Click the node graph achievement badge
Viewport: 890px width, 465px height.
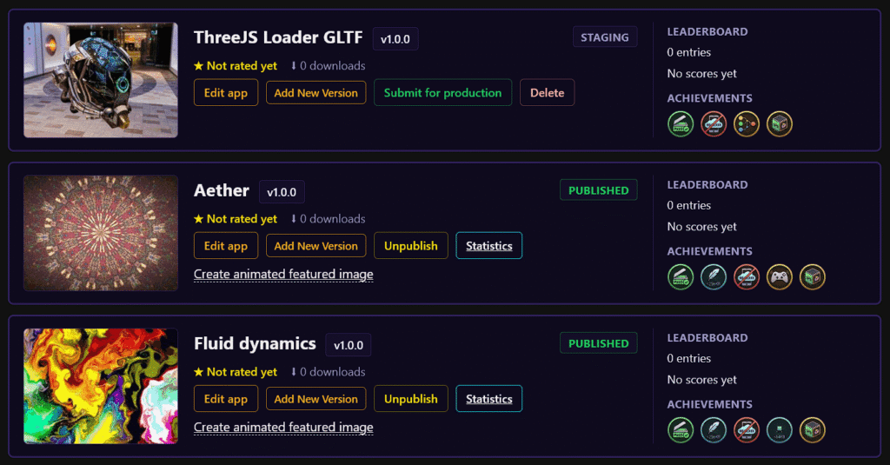pos(747,123)
